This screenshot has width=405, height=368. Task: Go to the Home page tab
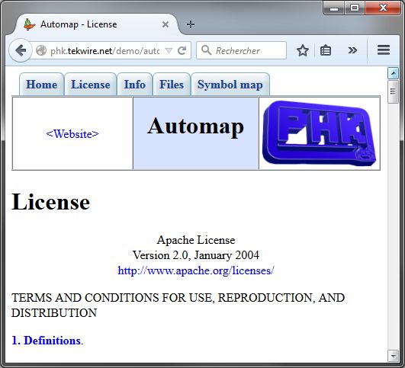[x=42, y=85]
